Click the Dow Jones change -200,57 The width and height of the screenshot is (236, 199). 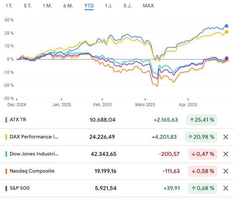169,154
